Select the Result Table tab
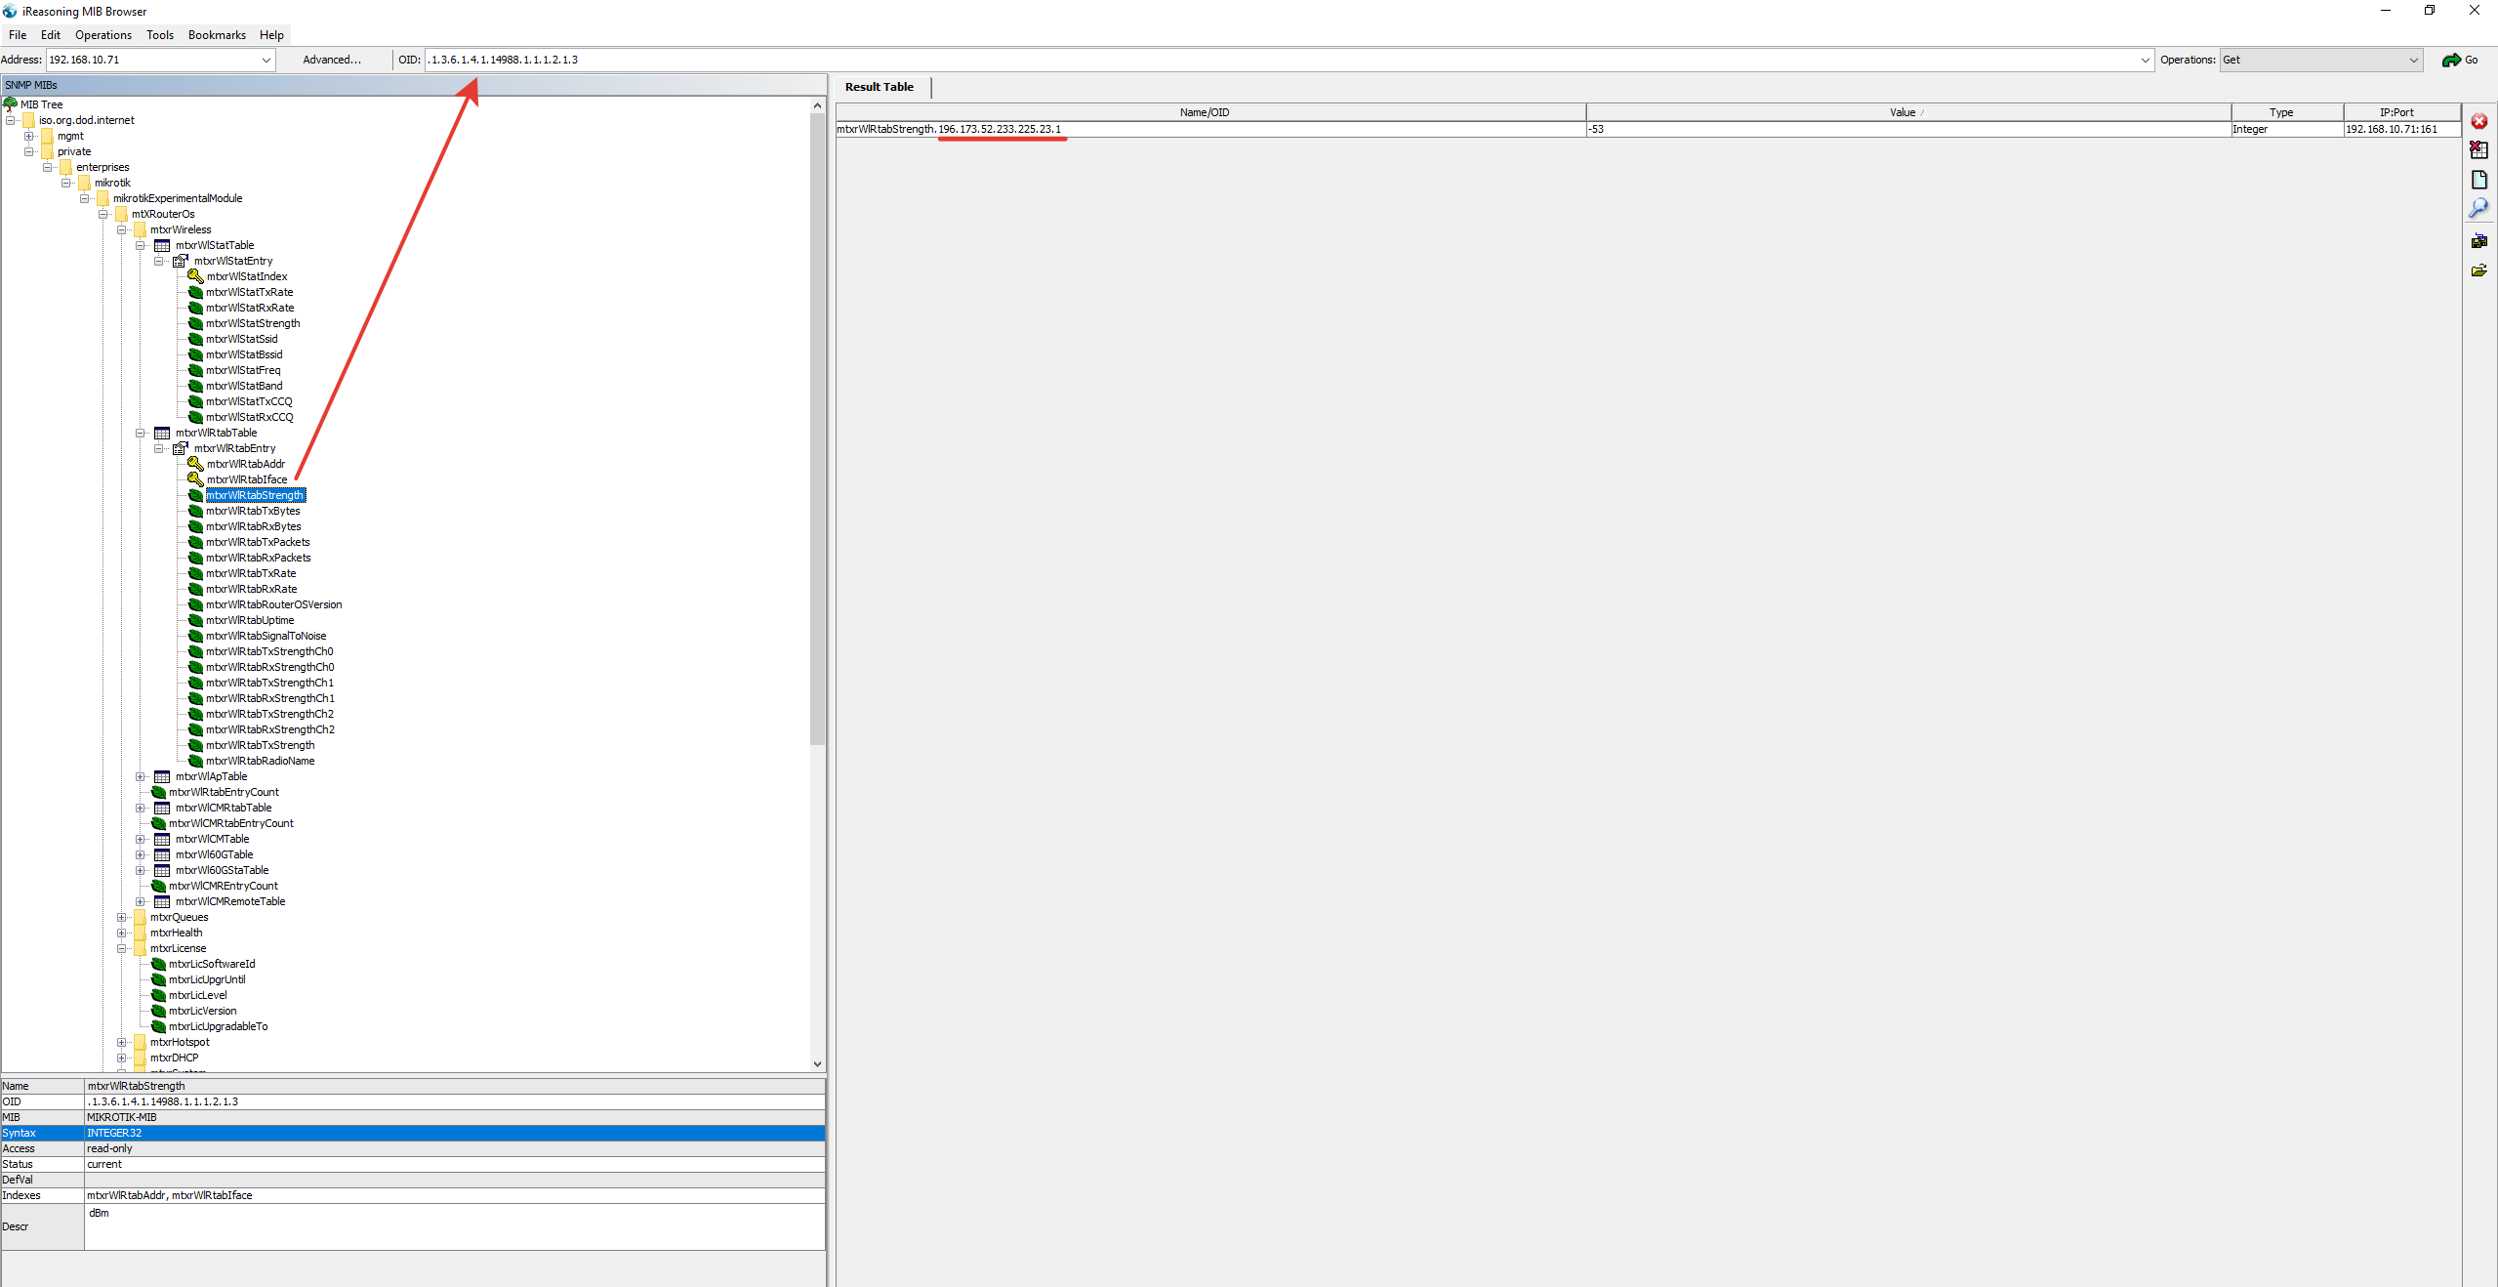 click(x=879, y=87)
